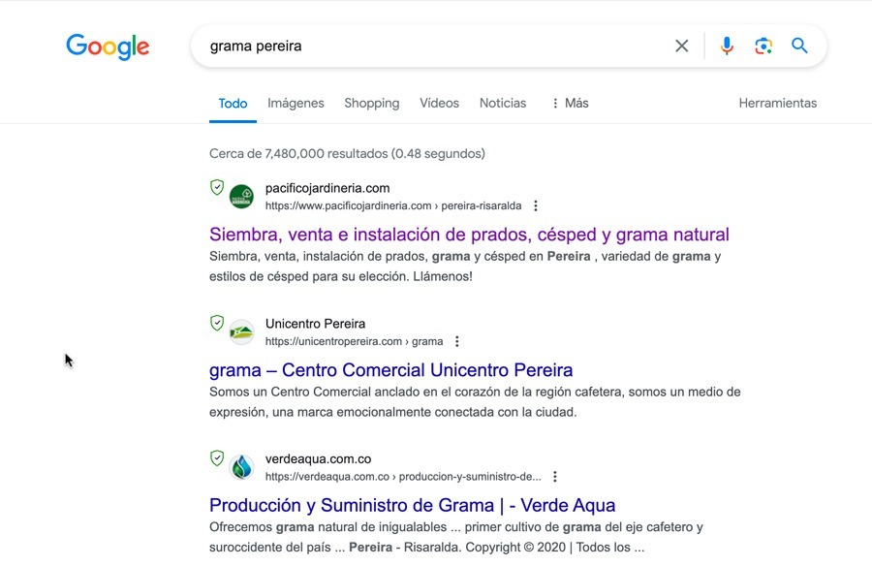Click the unicentropereira.com › grama URL
This screenshot has width=872, height=566.
tap(355, 341)
